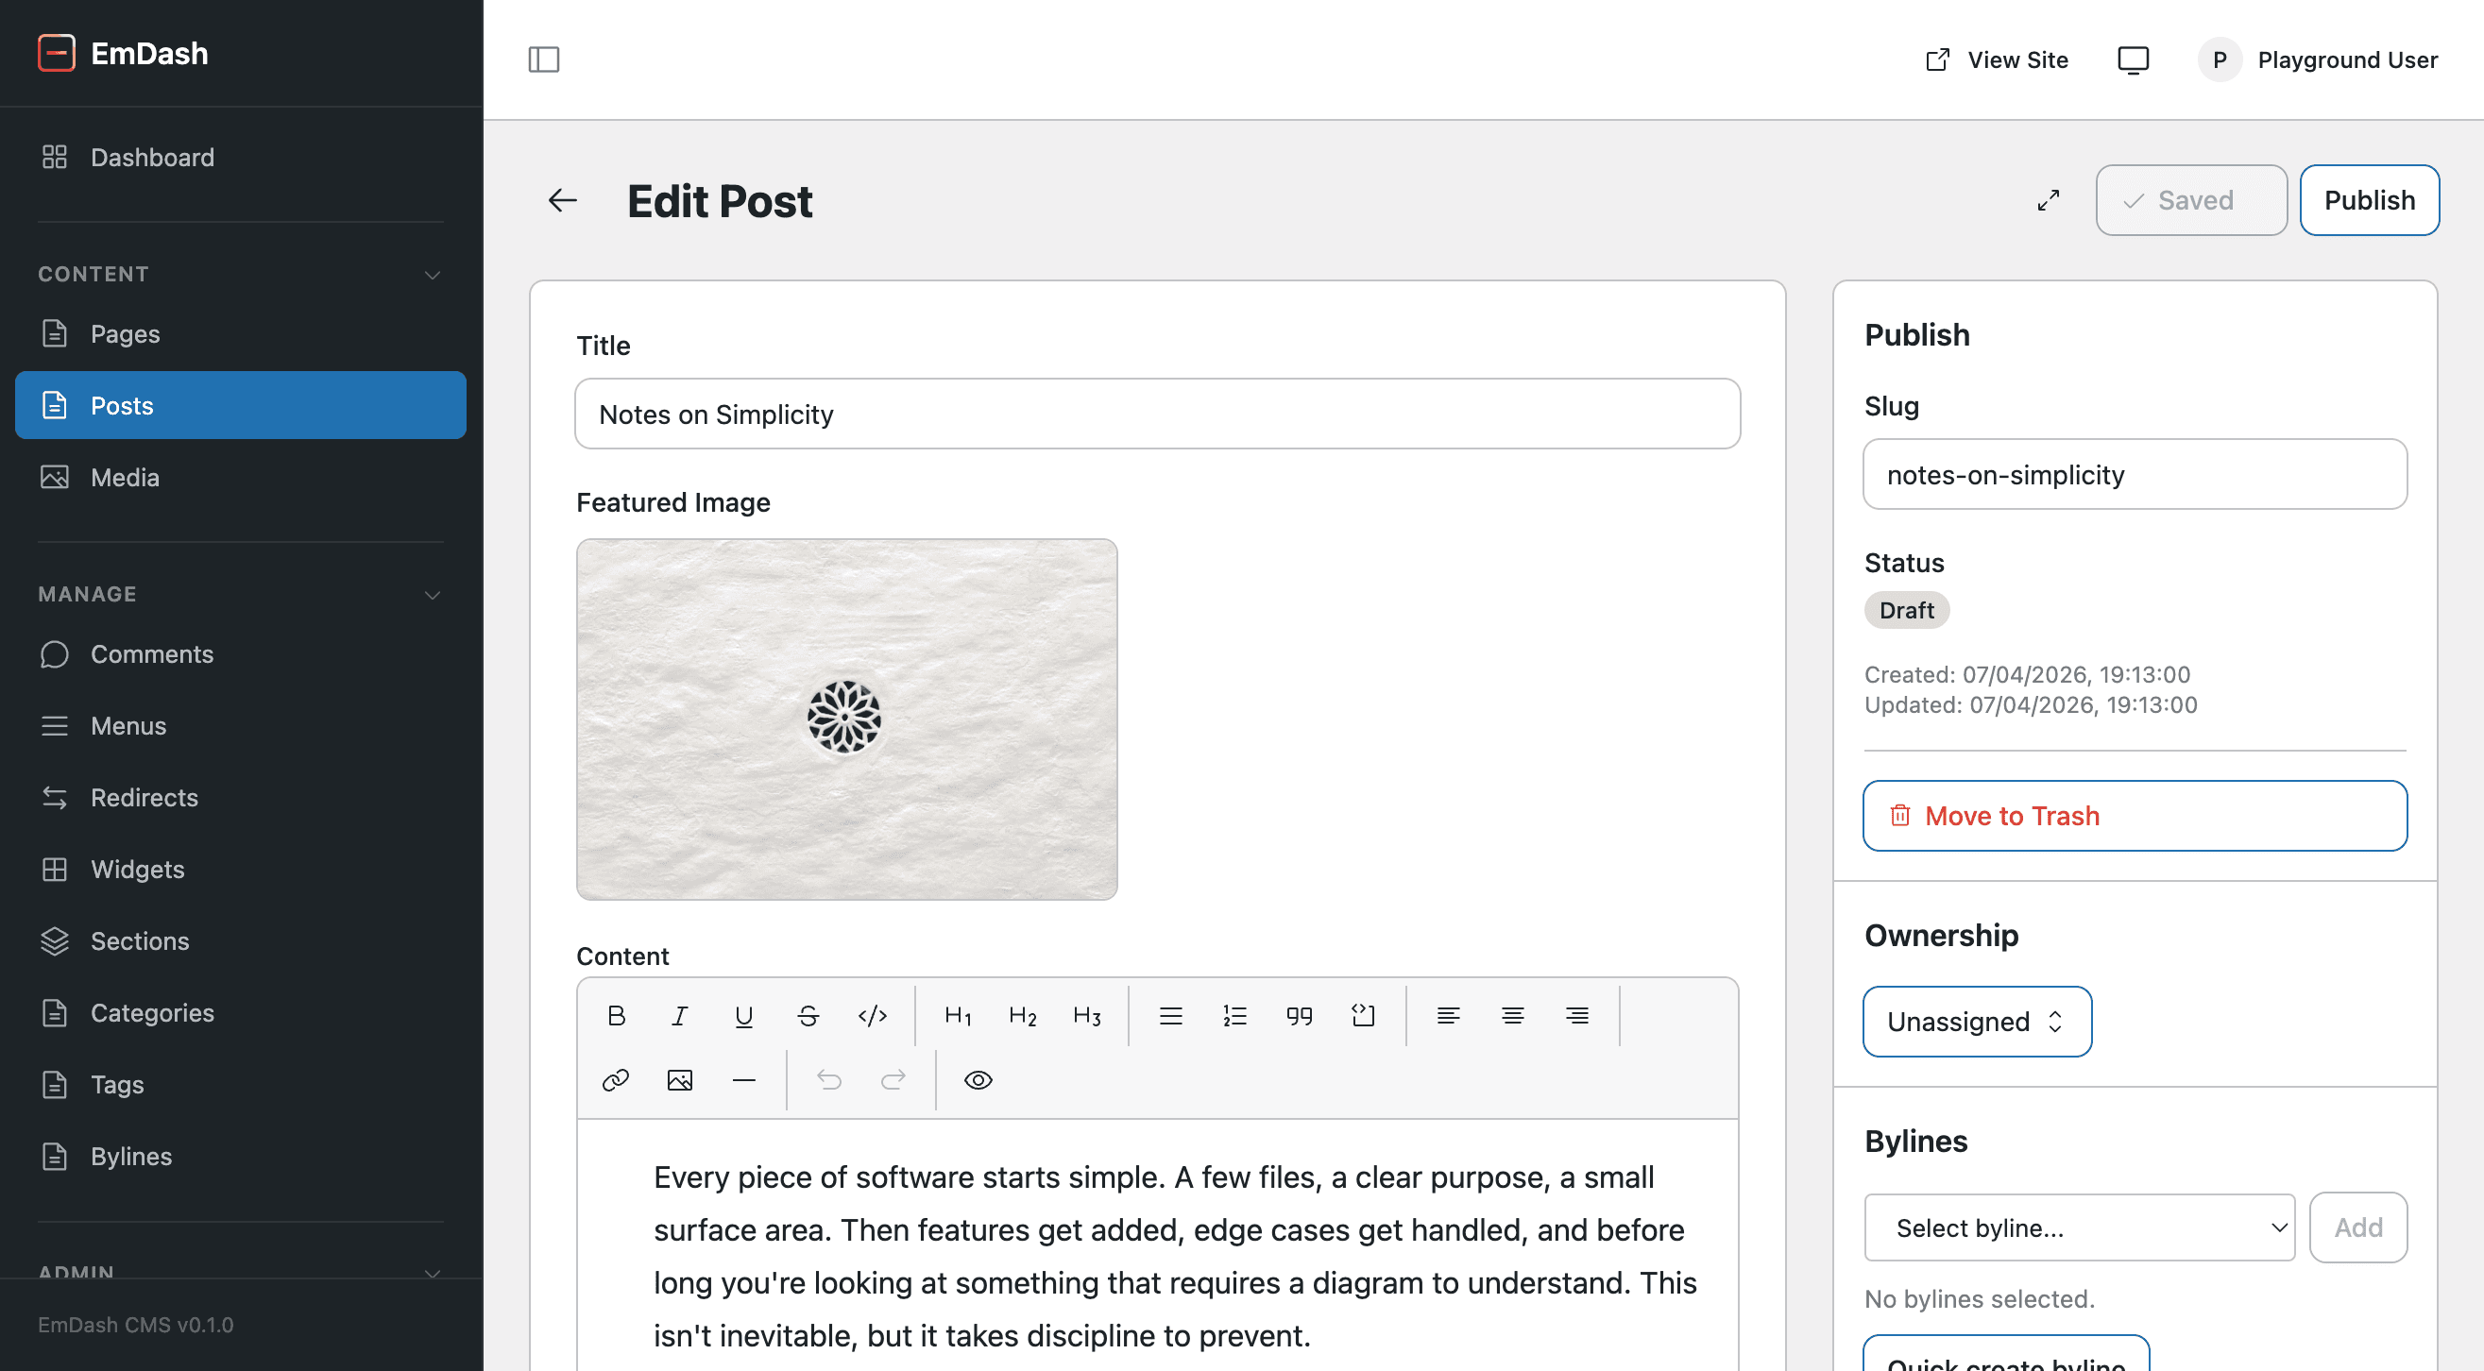Align text right
2484x1371 pixels.
(1577, 1015)
